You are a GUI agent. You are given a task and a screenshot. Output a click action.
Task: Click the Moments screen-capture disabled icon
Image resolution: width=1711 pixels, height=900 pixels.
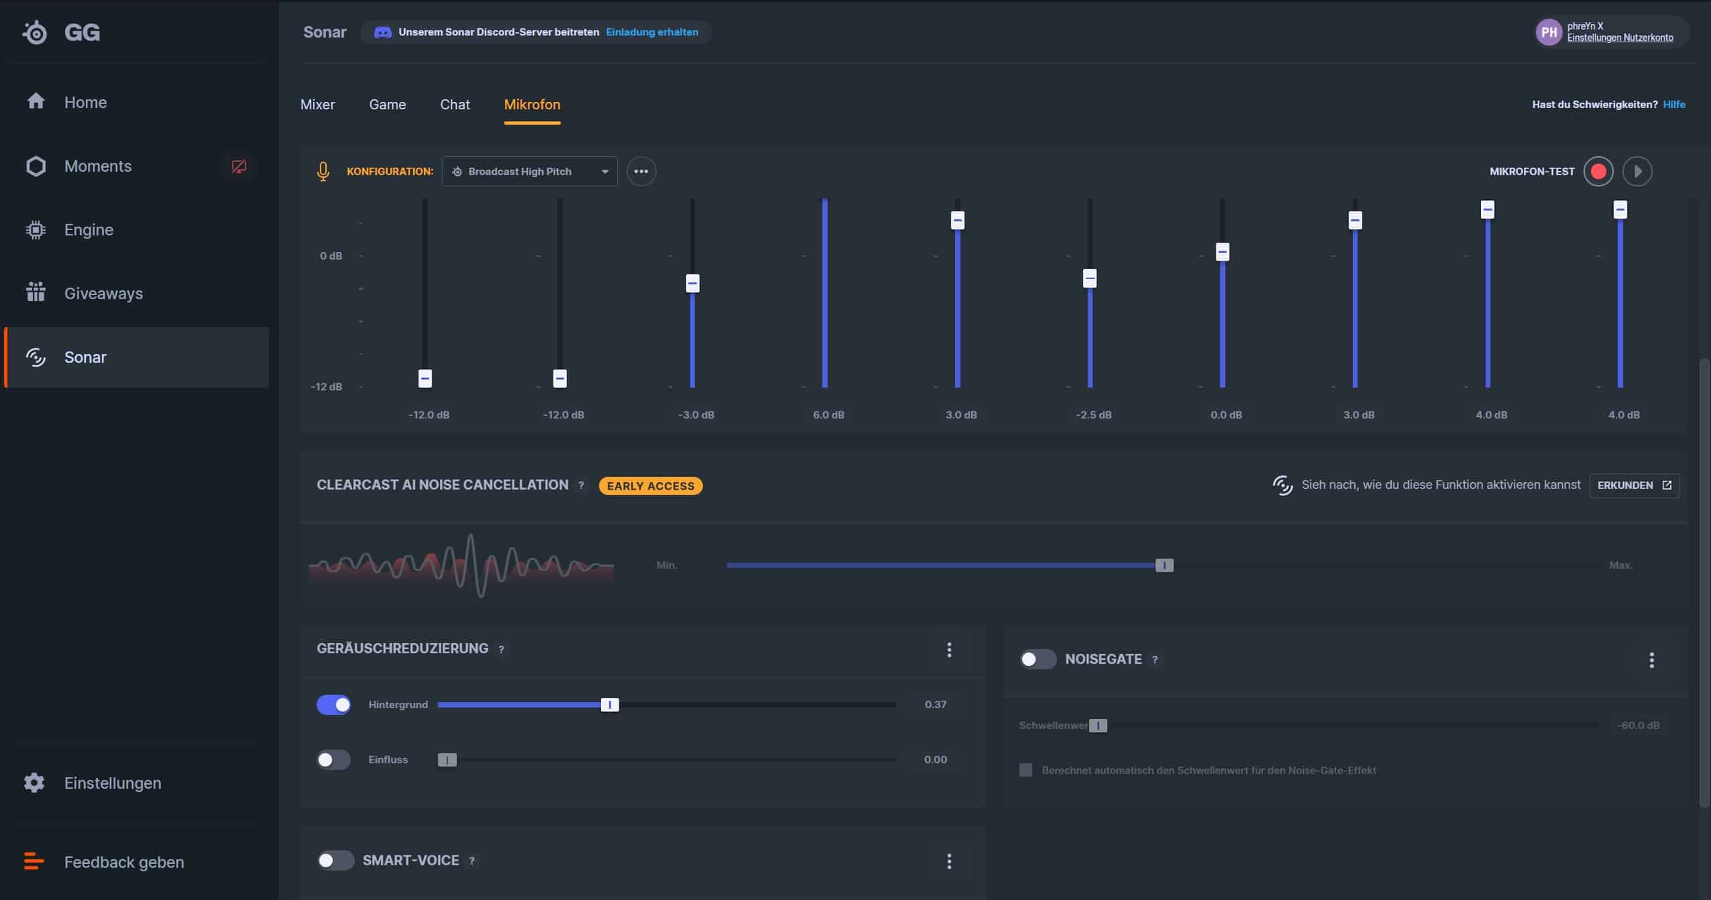point(239,166)
